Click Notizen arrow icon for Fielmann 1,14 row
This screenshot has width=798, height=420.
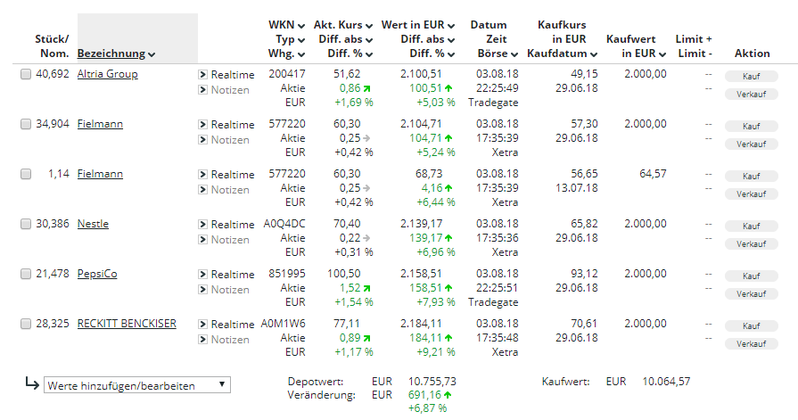[202, 190]
